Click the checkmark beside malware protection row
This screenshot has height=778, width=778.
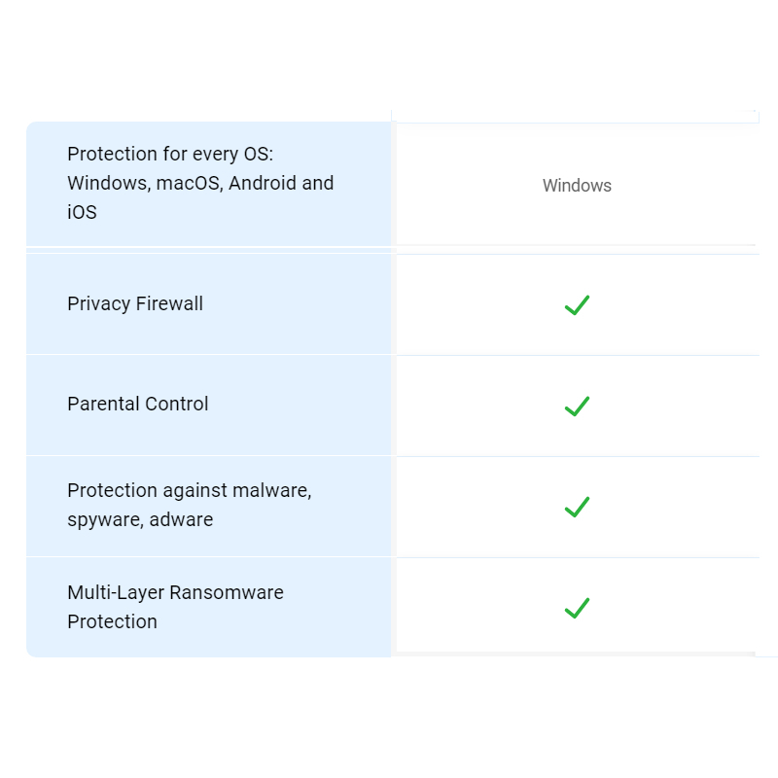click(577, 508)
